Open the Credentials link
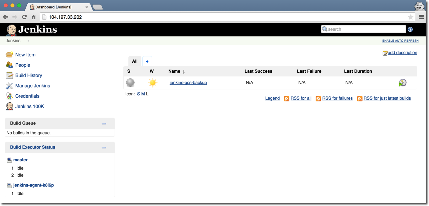Image resolution: width=429 pixels, height=206 pixels. click(27, 96)
